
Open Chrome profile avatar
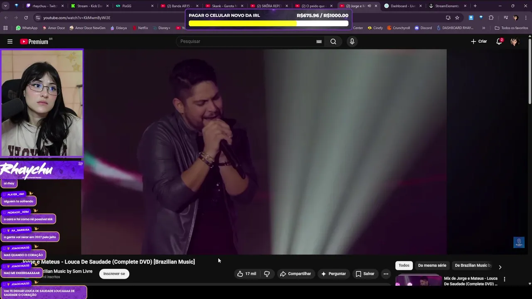tap(515, 17)
